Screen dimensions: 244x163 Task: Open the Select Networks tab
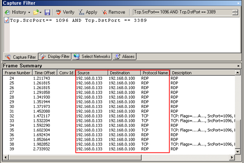(x=92, y=57)
